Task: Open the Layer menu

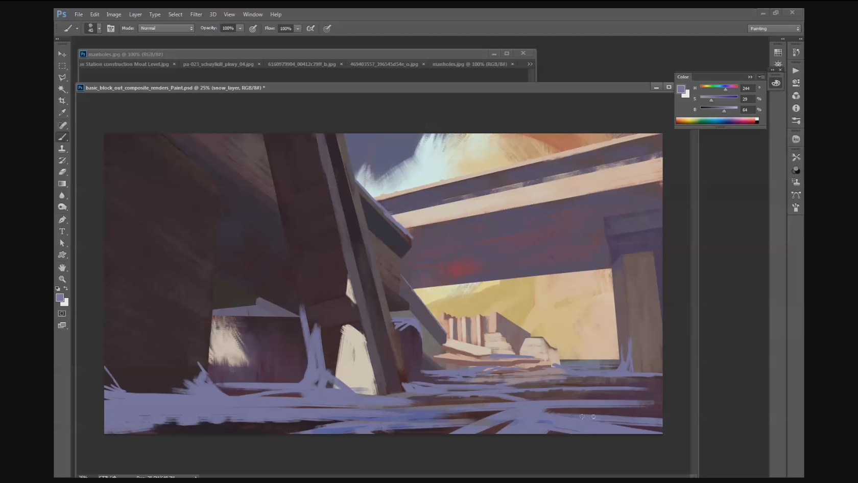Action: (135, 14)
